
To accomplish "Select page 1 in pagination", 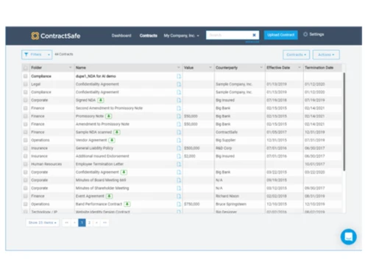I will point(82,222).
